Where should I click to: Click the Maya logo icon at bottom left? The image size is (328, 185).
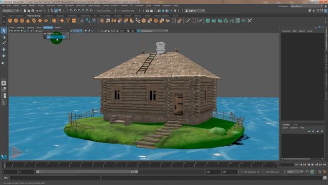[4, 157]
